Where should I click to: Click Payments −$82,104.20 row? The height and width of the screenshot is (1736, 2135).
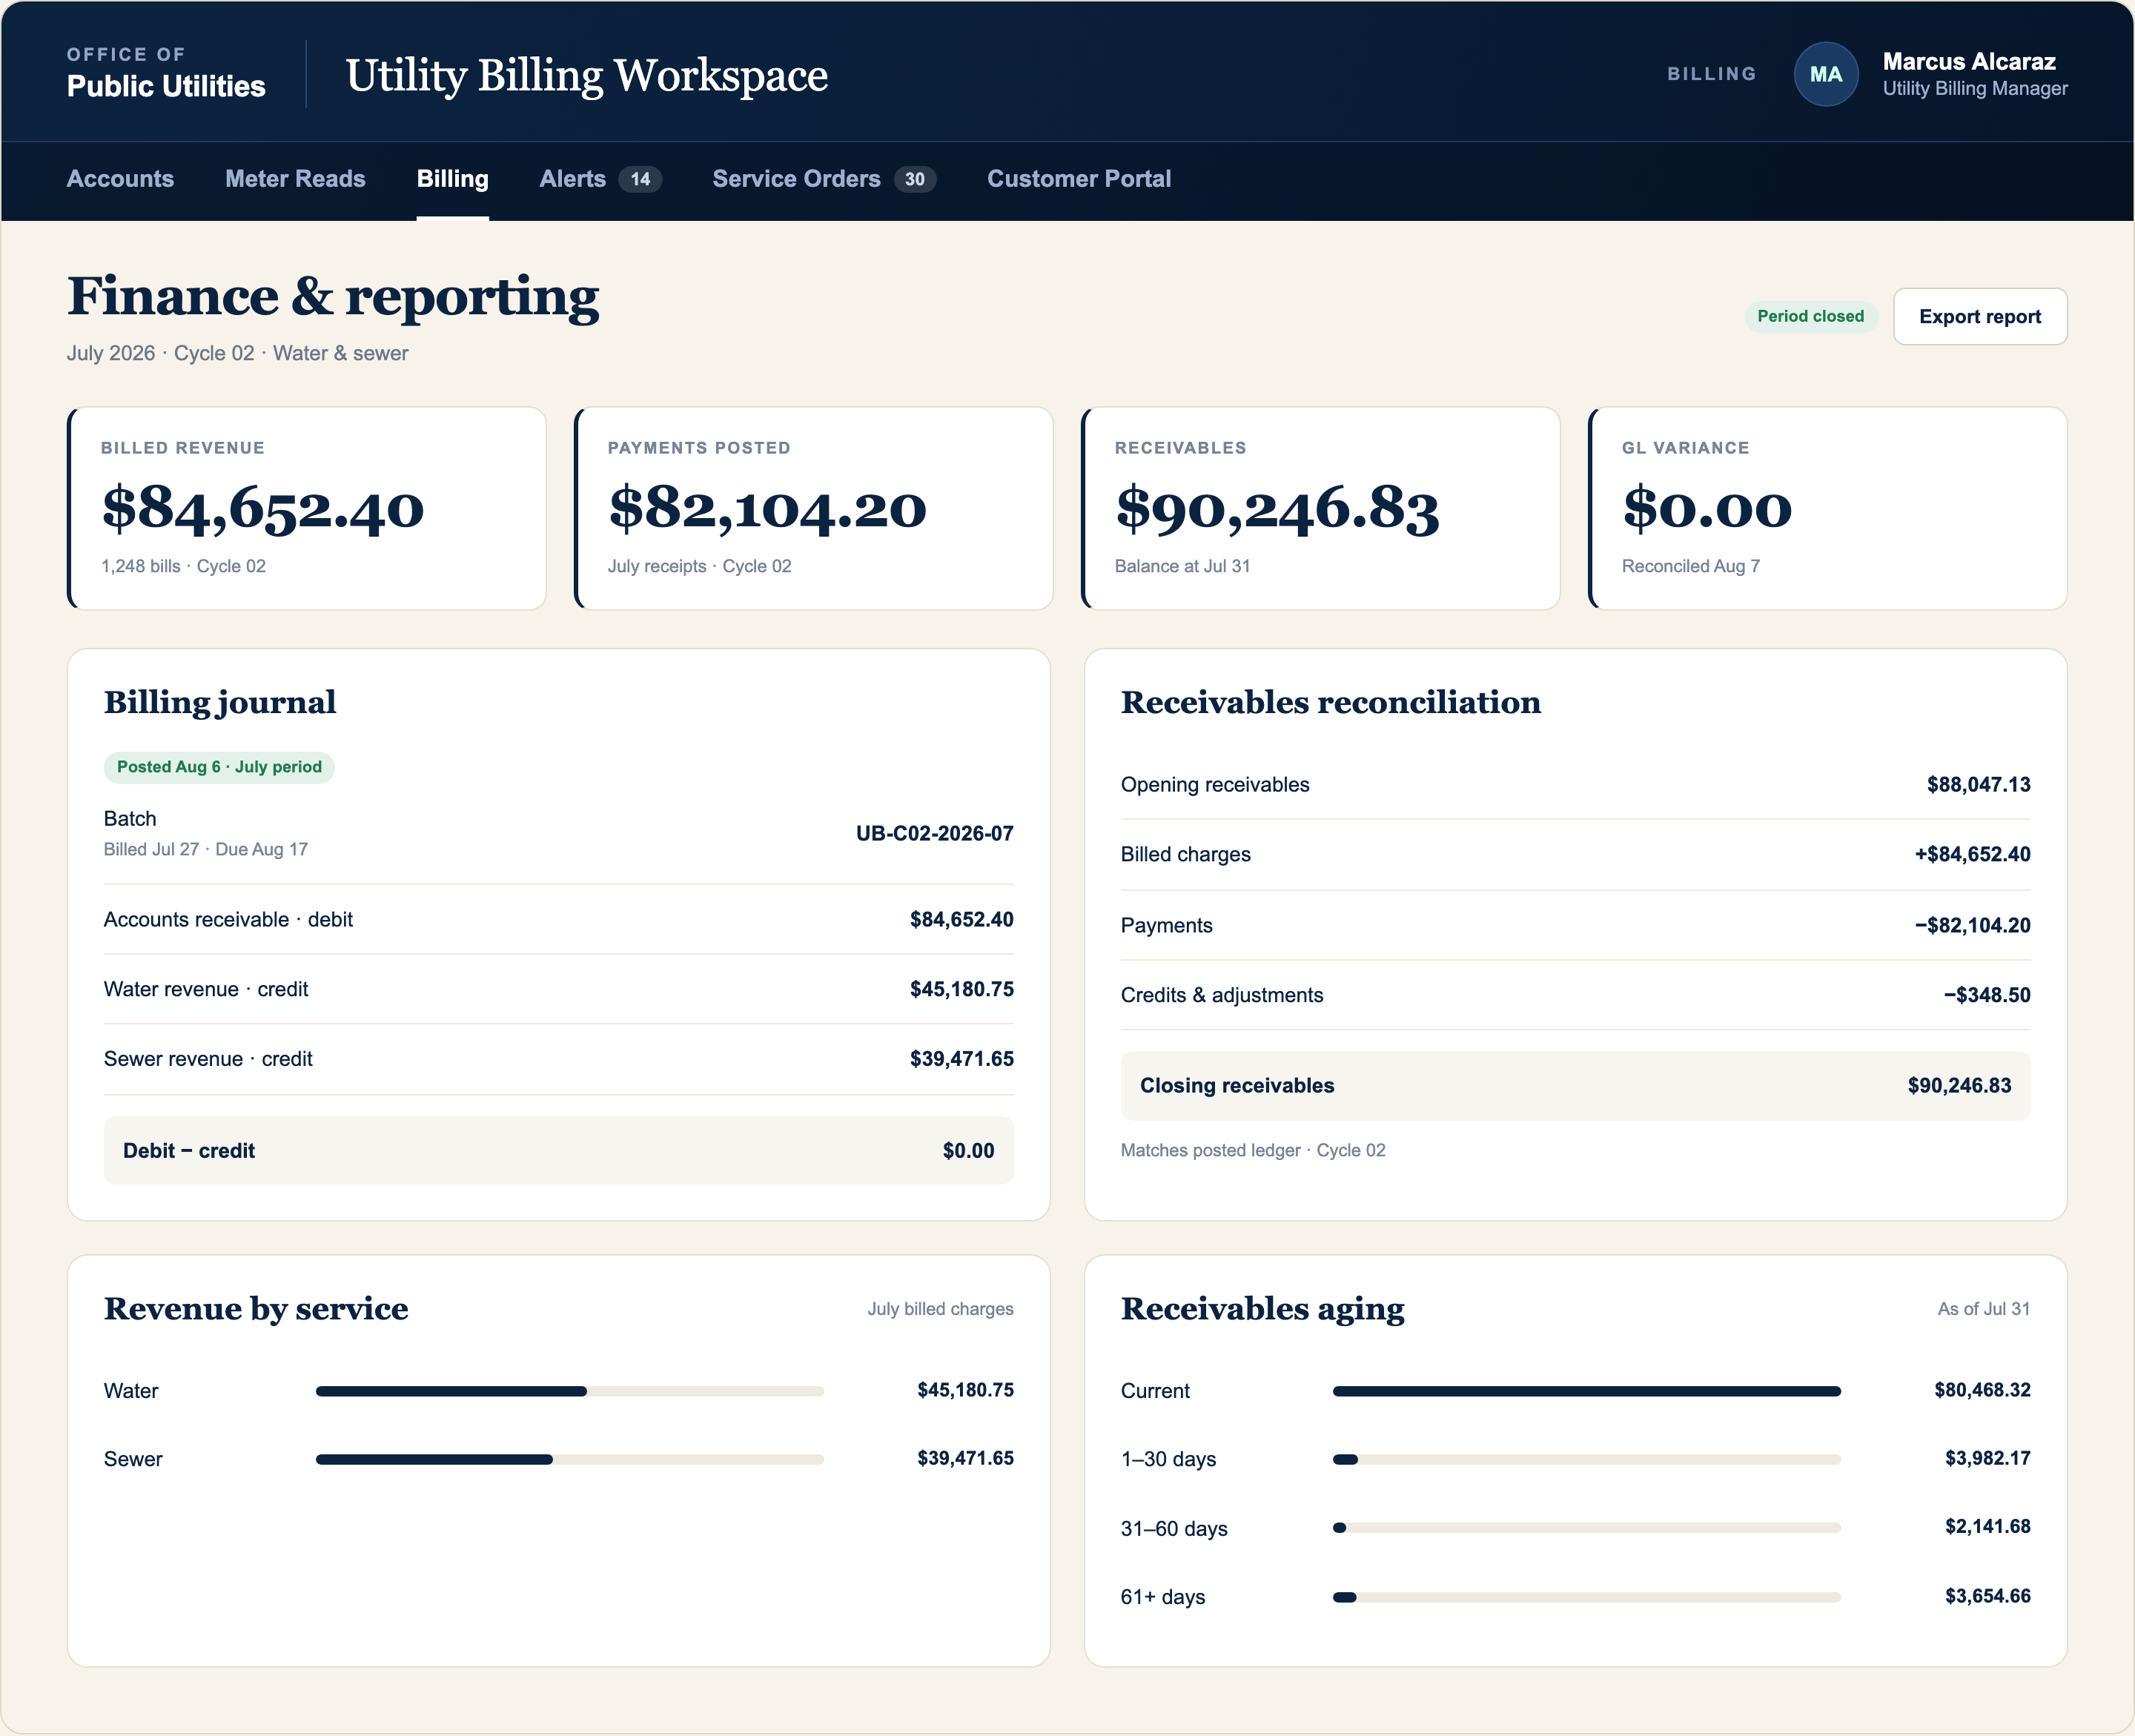1575,926
